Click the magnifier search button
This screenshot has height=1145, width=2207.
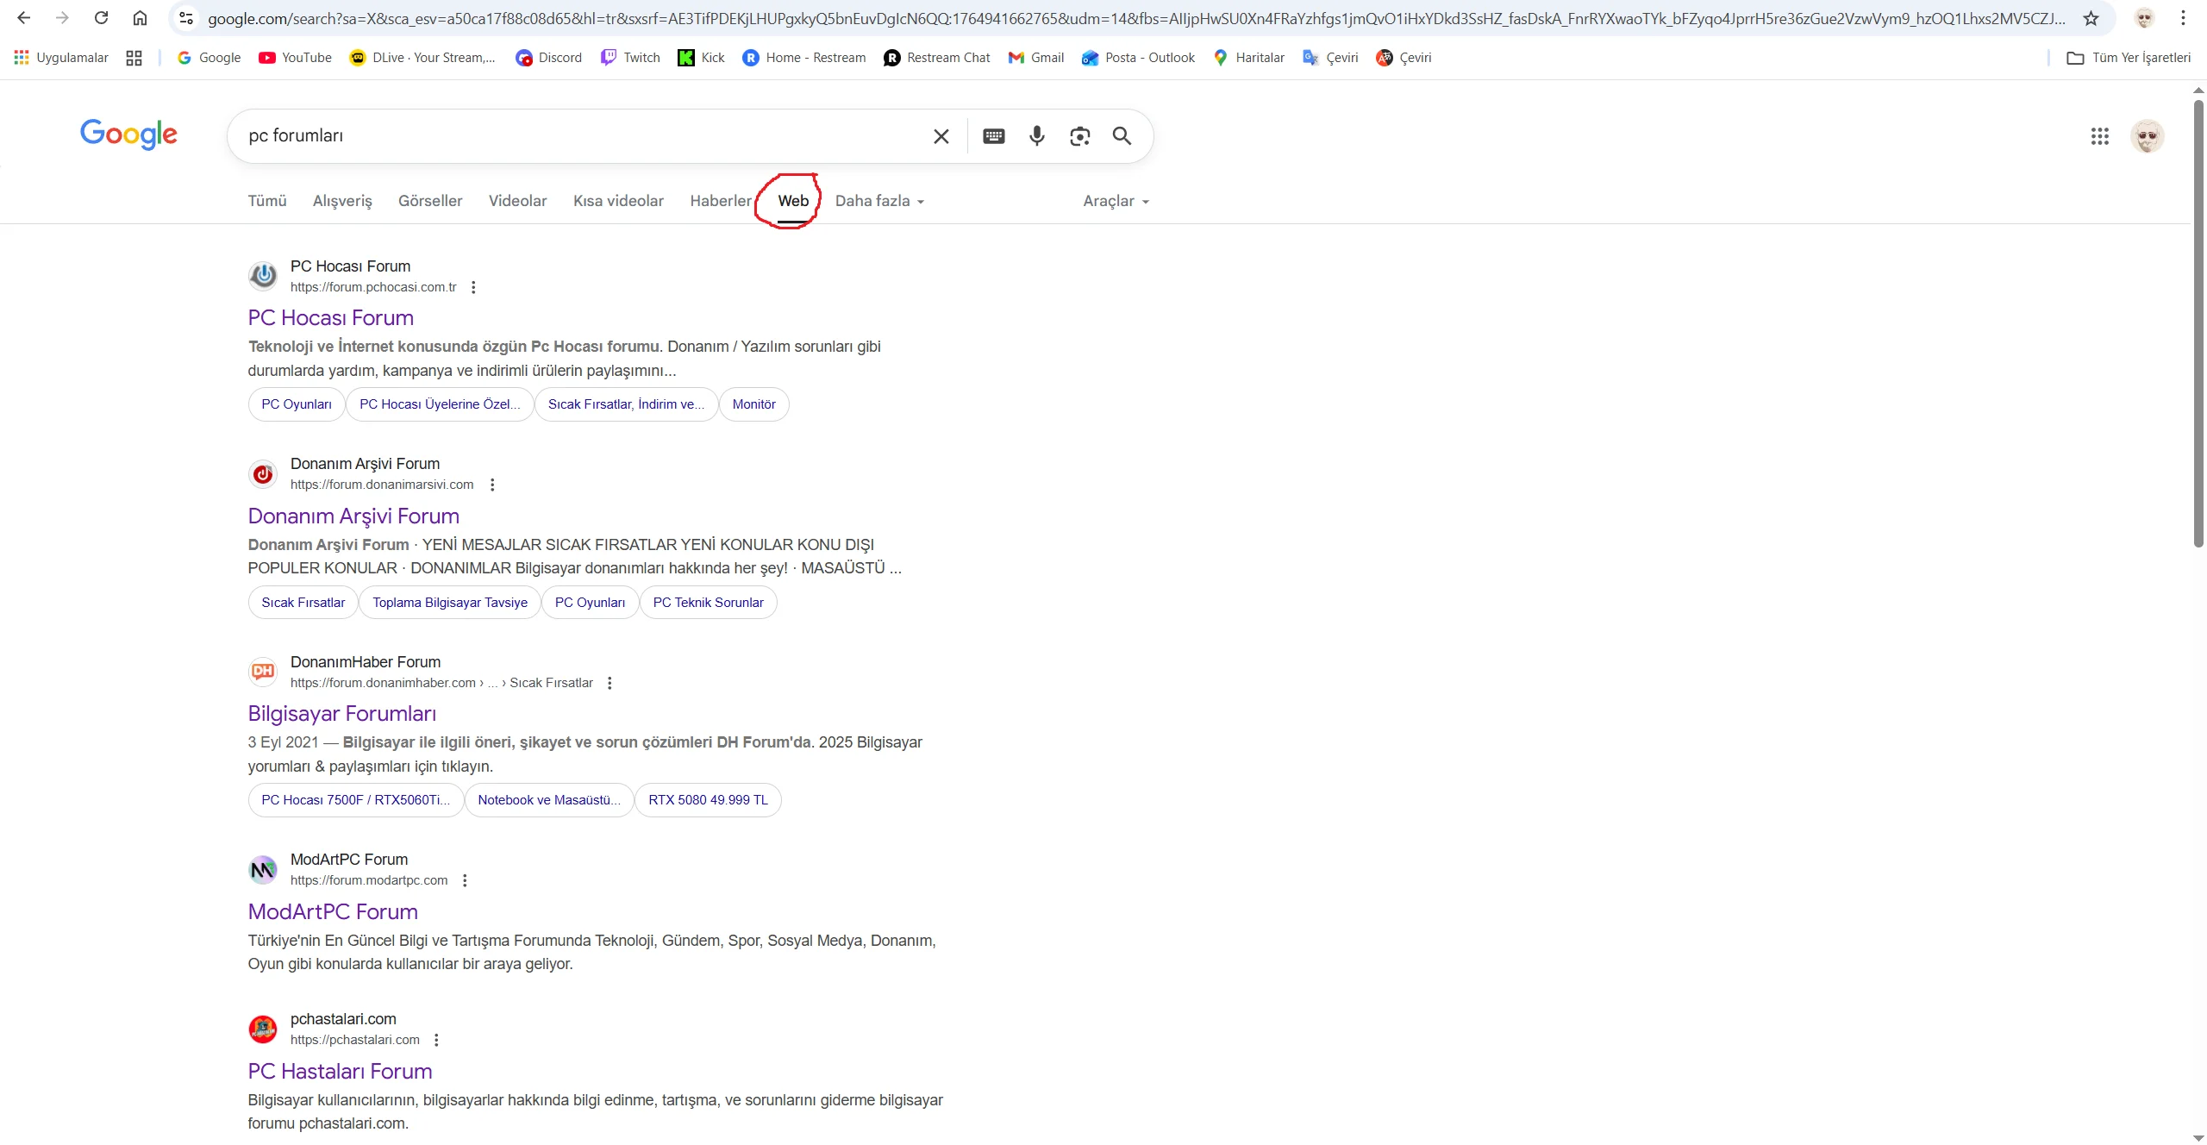(x=1122, y=136)
